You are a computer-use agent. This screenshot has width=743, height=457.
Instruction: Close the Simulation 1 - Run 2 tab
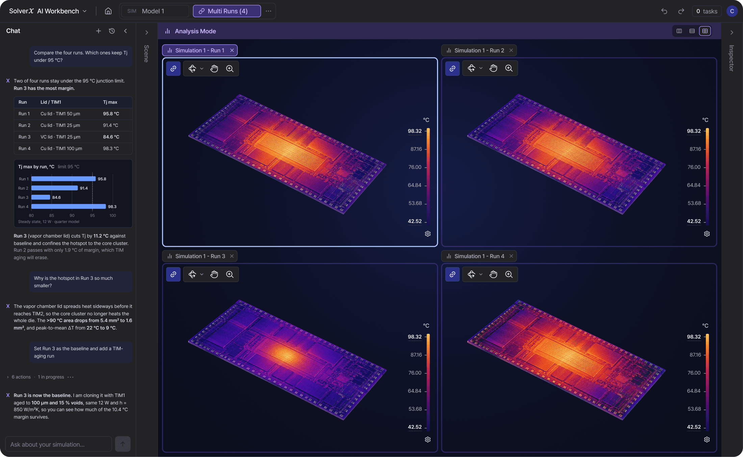pos(511,50)
